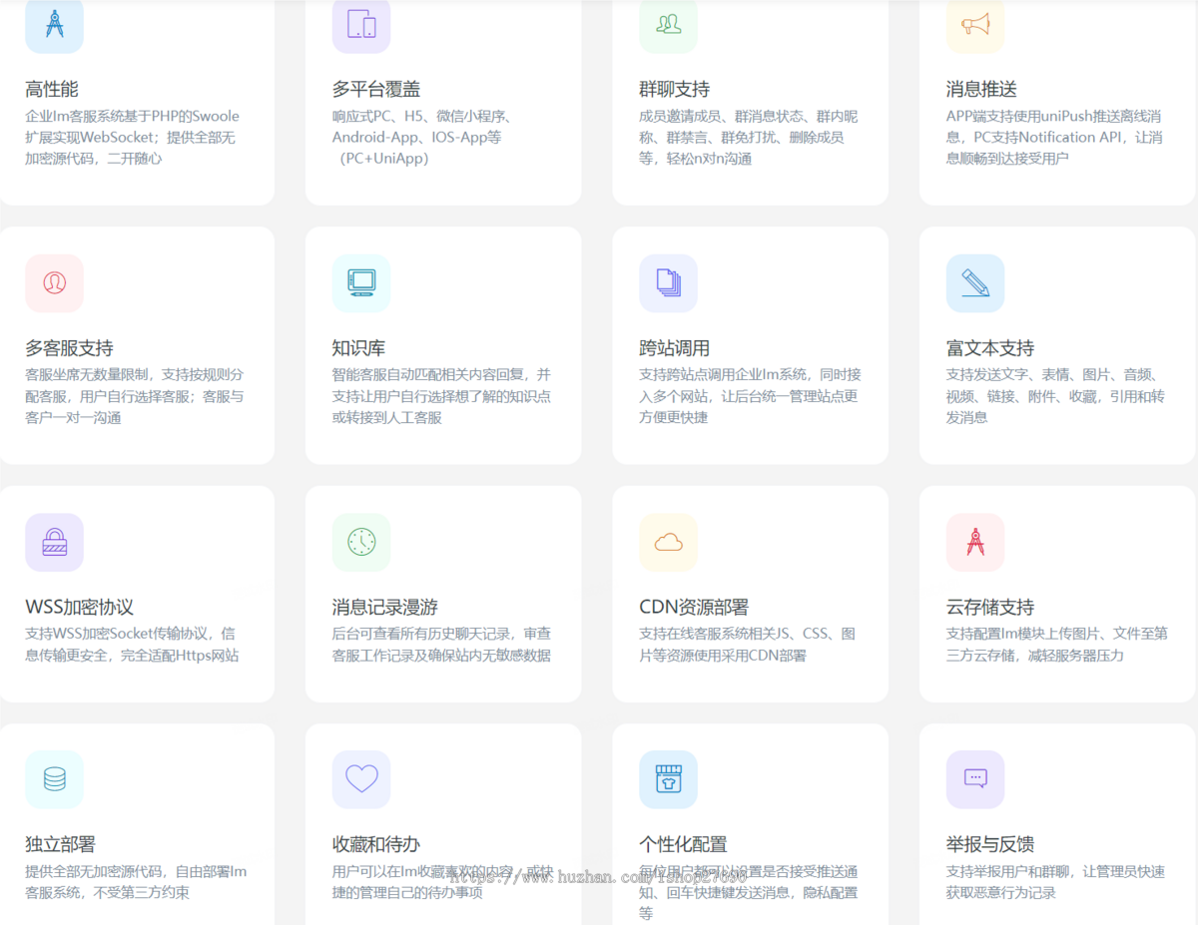Click the group users icon above 群聊支持

[x=668, y=23]
